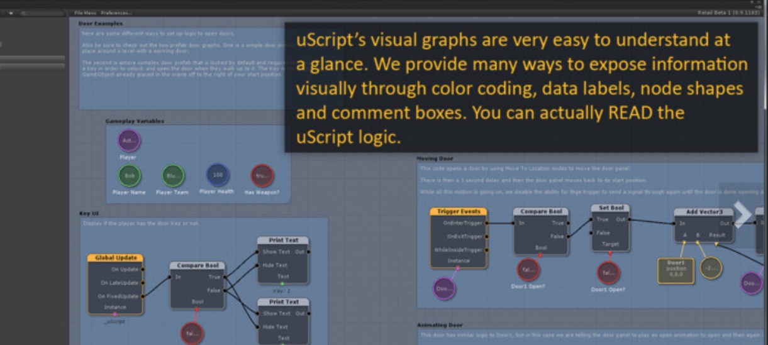Select the green Player Name variable node
This screenshot has height=345, width=768.
[130, 176]
